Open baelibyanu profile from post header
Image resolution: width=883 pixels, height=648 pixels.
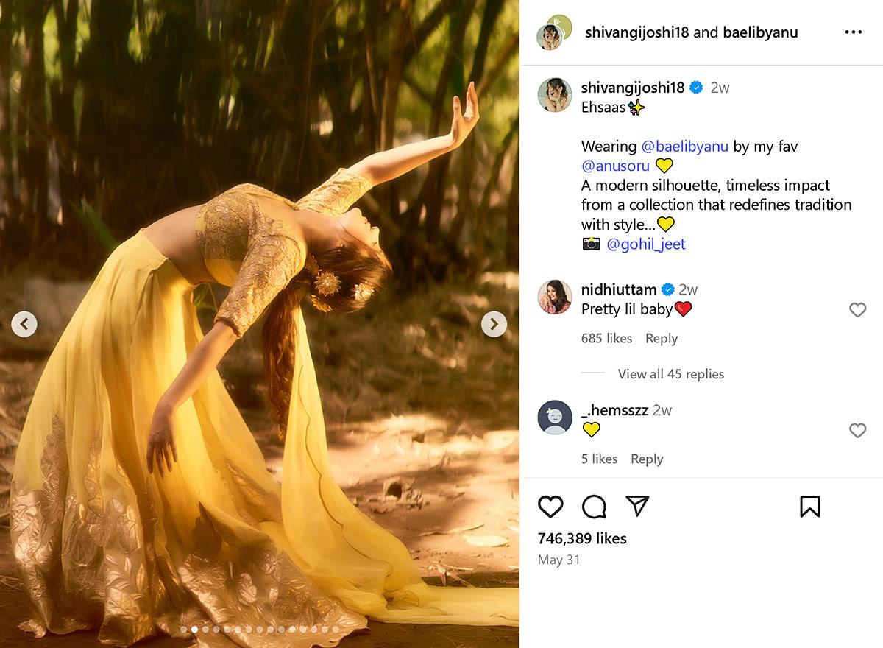pyautogui.click(x=759, y=32)
